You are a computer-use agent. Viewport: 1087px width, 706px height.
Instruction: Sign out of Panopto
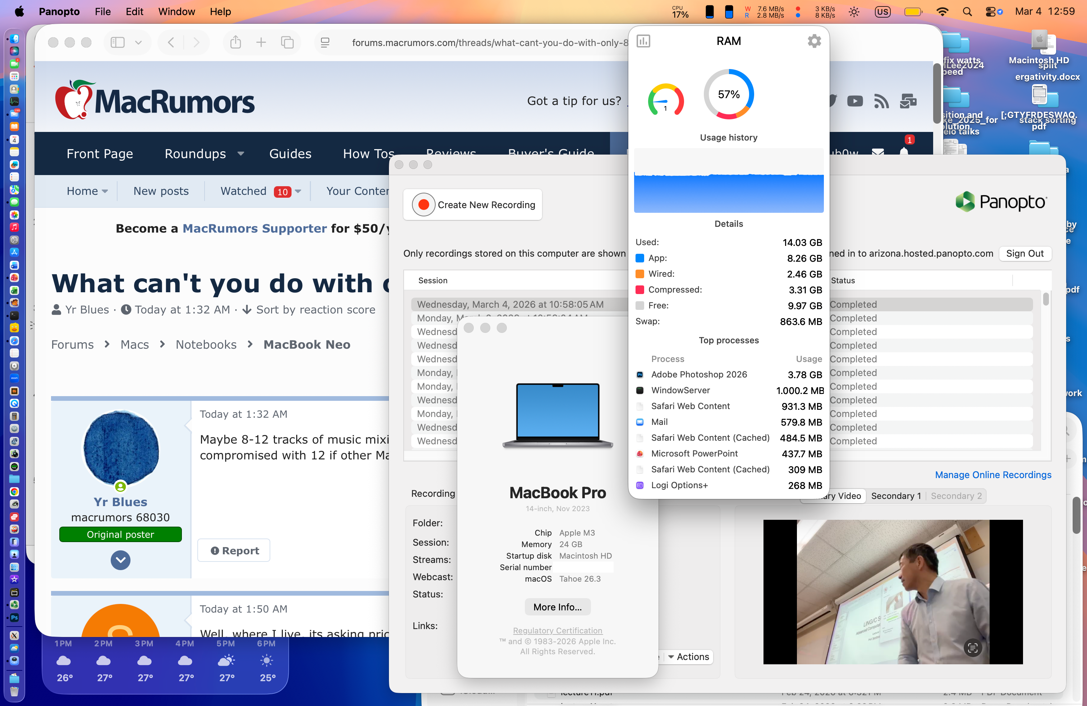pyautogui.click(x=1025, y=253)
